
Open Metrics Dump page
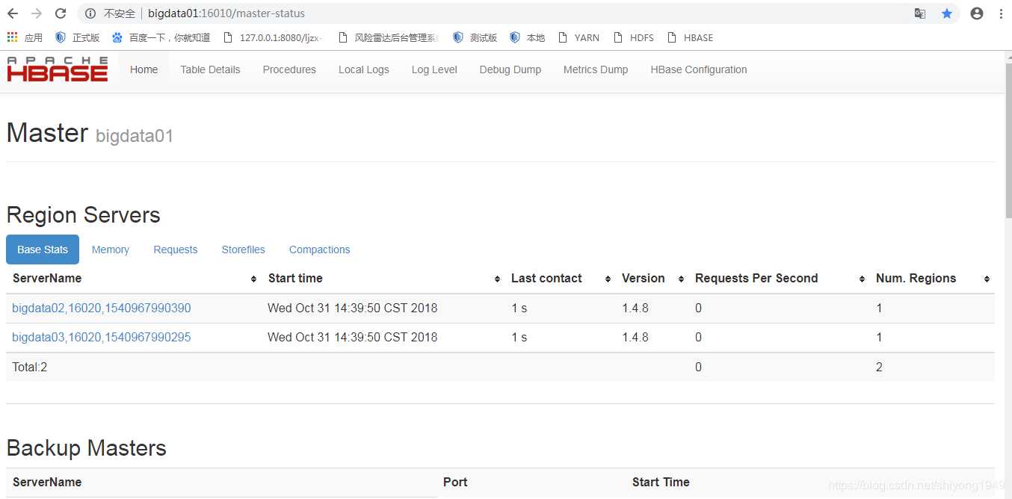tap(596, 69)
